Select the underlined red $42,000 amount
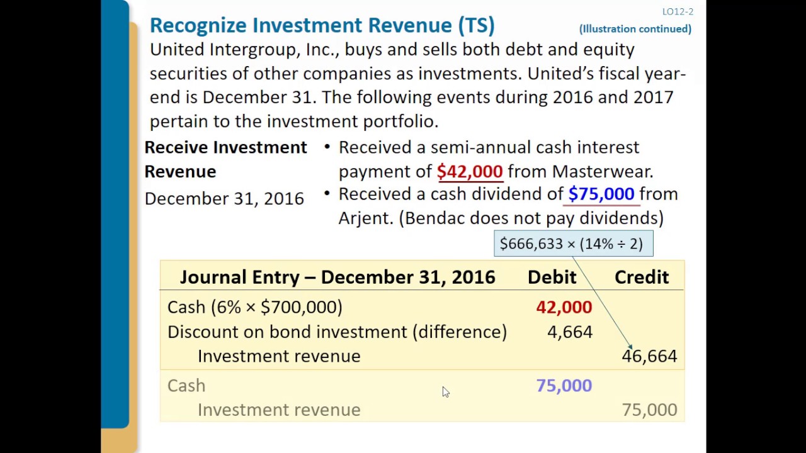 [x=470, y=171]
